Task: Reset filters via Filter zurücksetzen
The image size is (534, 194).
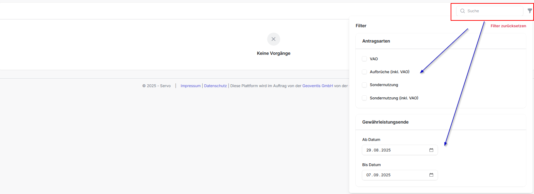Action: coord(508,26)
